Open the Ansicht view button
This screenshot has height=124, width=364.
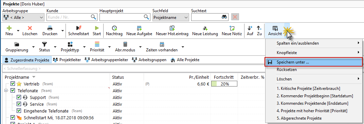click(x=275, y=30)
